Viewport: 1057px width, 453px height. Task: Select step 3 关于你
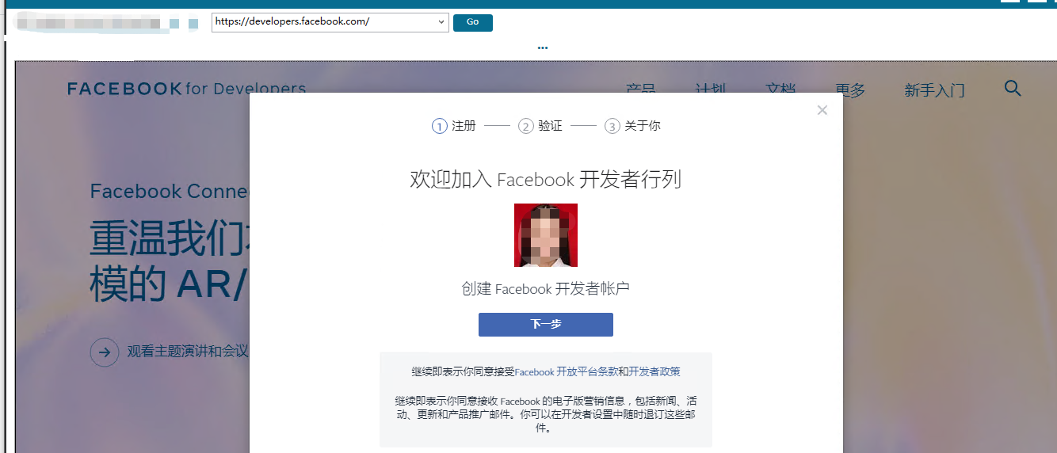click(632, 126)
